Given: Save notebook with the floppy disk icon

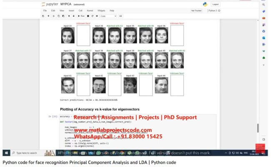Looking at the screenshot, I should pos(43,16).
